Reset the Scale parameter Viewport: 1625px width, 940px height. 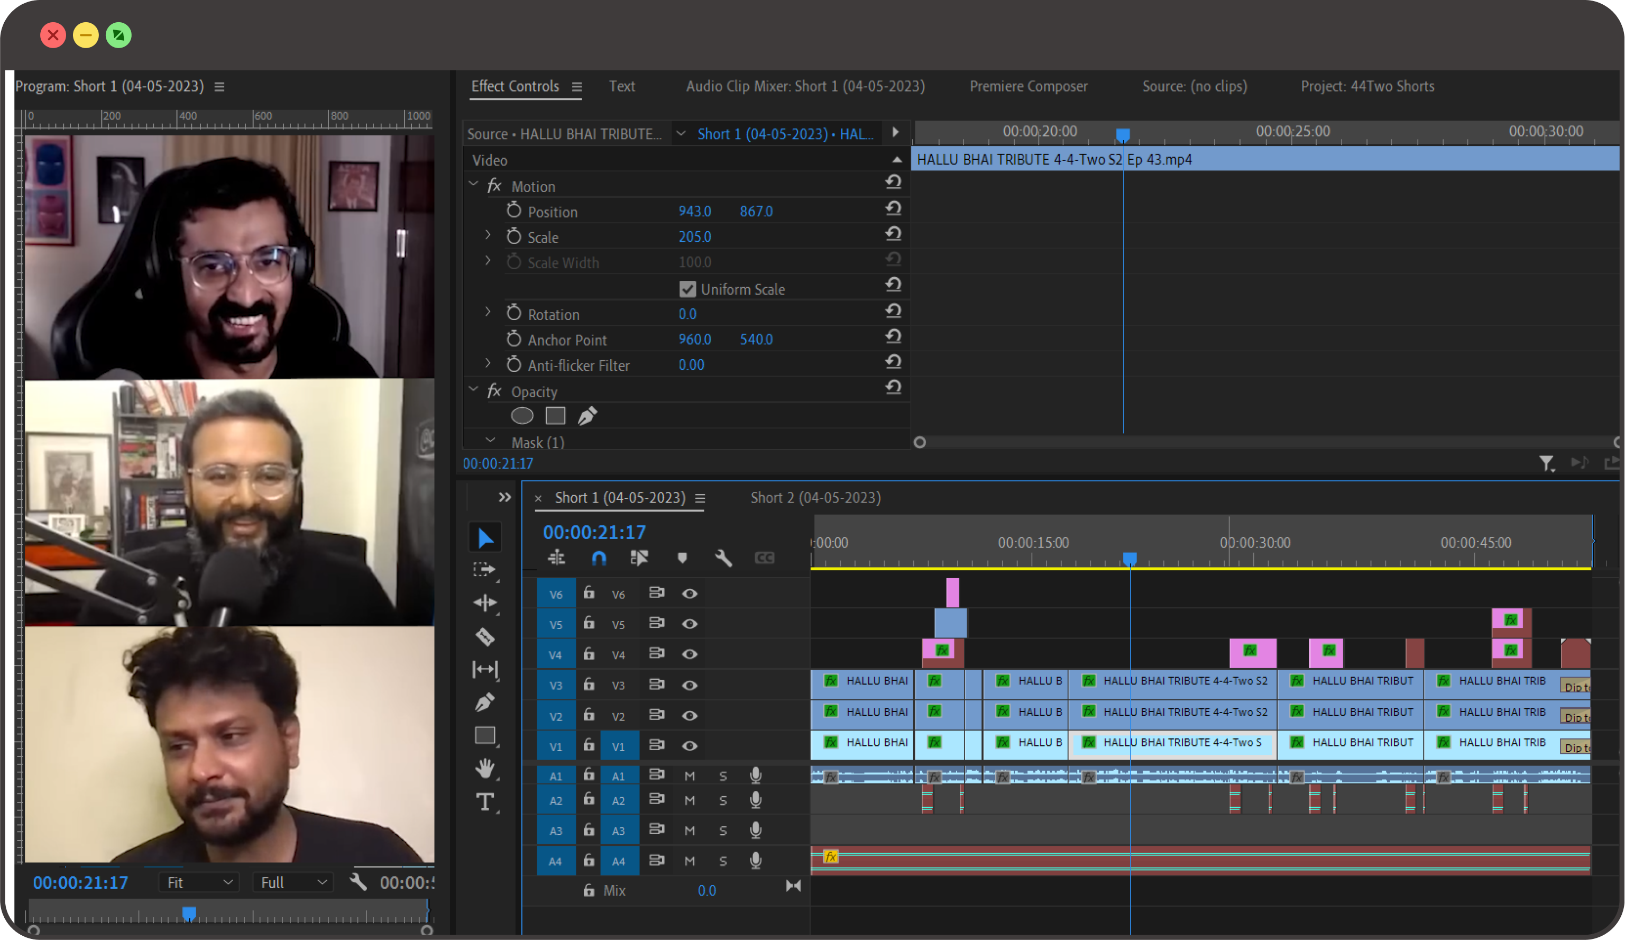[x=893, y=234]
